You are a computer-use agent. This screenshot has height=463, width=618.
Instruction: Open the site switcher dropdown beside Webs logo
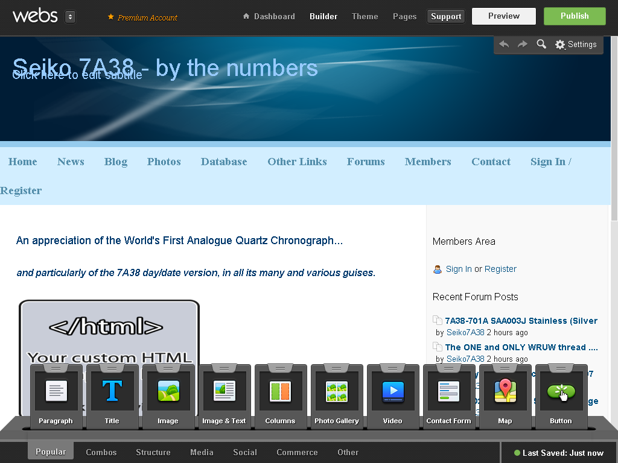click(70, 17)
